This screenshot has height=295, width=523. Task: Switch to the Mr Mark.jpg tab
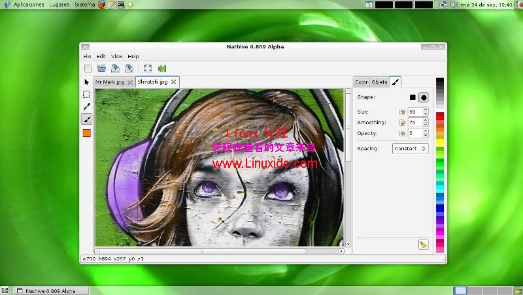[x=109, y=82]
